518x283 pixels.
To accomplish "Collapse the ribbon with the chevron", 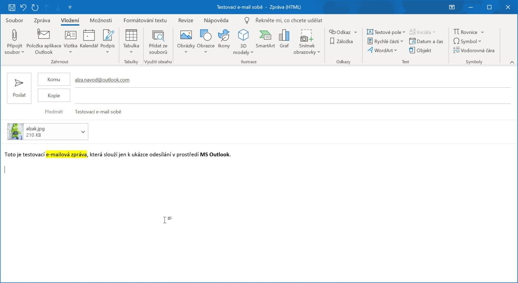I will coord(512,62).
